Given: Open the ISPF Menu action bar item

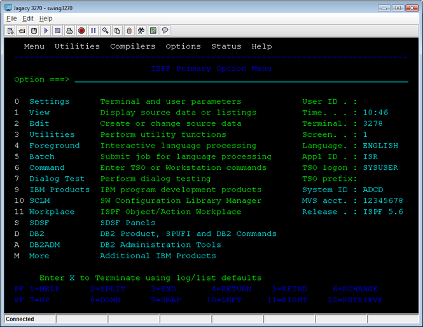Looking at the screenshot, I should coord(34,46).
